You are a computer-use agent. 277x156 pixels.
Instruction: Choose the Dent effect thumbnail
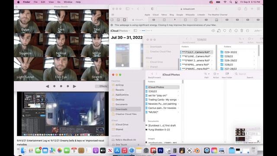[61, 21]
